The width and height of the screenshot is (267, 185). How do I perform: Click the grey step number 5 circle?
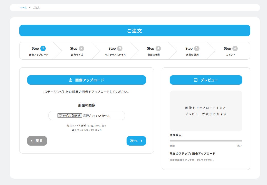coord(197,48)
